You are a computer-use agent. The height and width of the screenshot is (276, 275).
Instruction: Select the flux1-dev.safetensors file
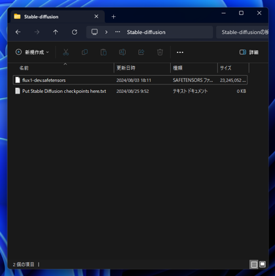tap(130, 80)
